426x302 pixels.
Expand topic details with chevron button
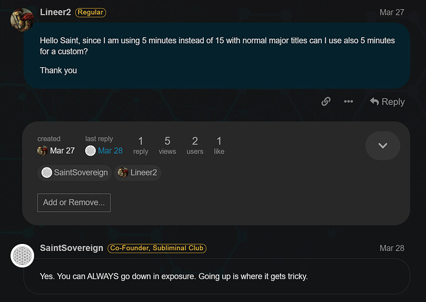click(x=383, y=145)
